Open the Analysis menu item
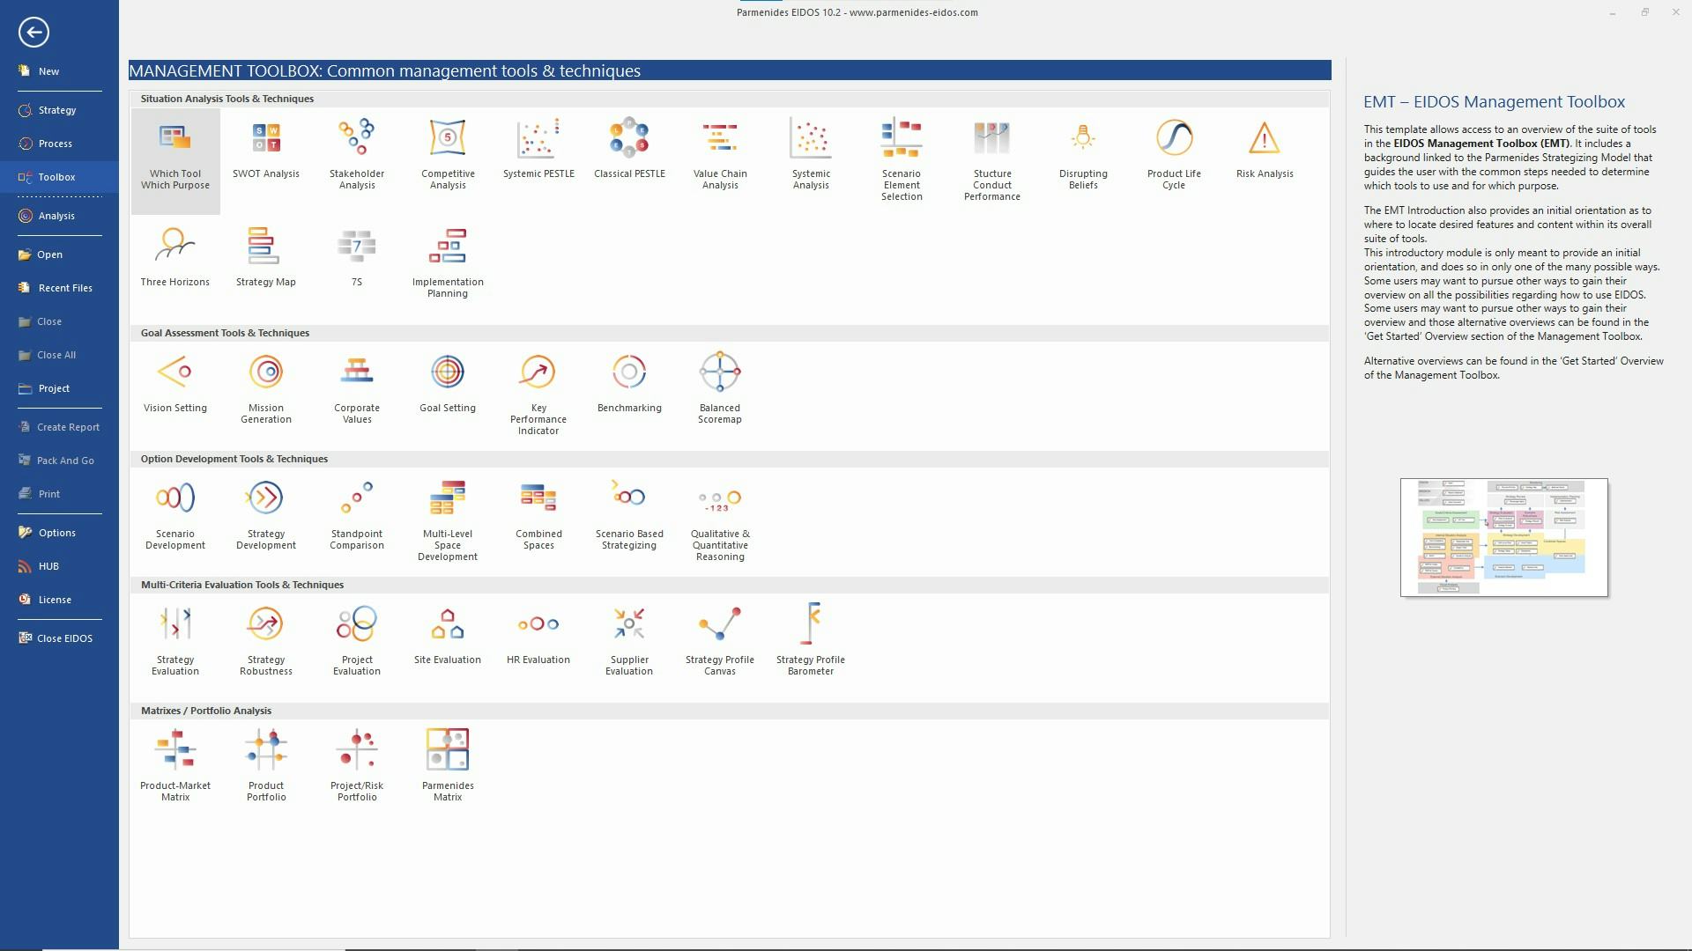The width and height of the screenshot is (1692, 951). [x=56, y=215]
